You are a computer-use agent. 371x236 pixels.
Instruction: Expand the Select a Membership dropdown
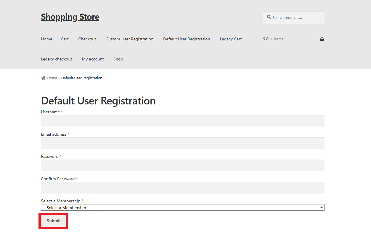tap(183, 207)
